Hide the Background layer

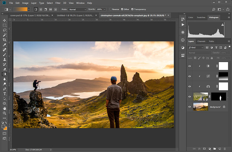[190, 107]
